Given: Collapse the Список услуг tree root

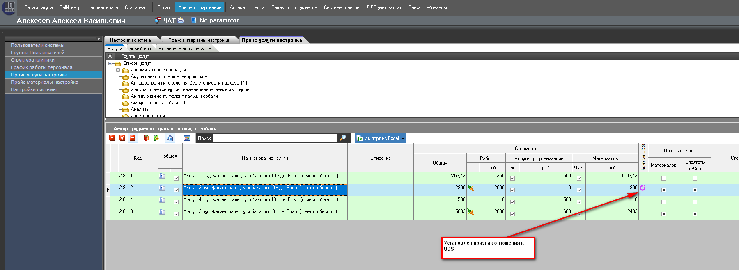Looking at the screenshot, I should [110, 64].
